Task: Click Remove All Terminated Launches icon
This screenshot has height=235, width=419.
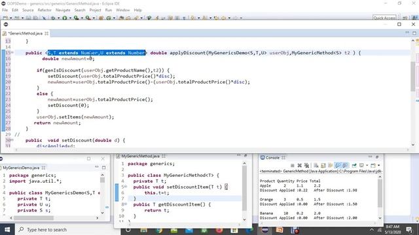Action: click(x=307, y=165)
